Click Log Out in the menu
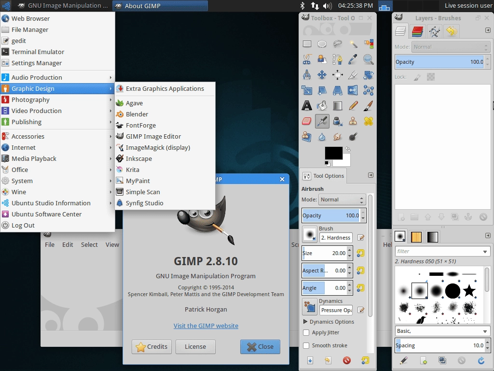 coord(57,225)
